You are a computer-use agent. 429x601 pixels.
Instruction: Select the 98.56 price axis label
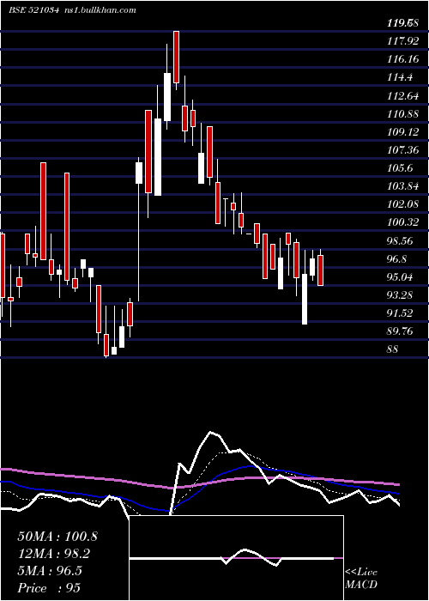click(400, 241)
